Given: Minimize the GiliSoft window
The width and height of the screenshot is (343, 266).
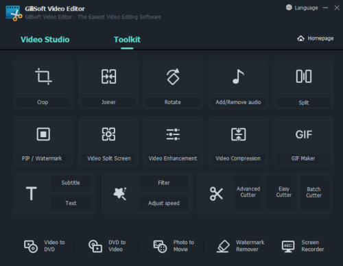Looking at the screenshot, I should point(325,8).
